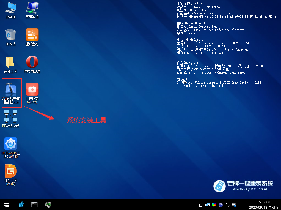The height and width of the screenshot is (210, 281).
Task: Open display color settings from tray
Action: (214, 205)
